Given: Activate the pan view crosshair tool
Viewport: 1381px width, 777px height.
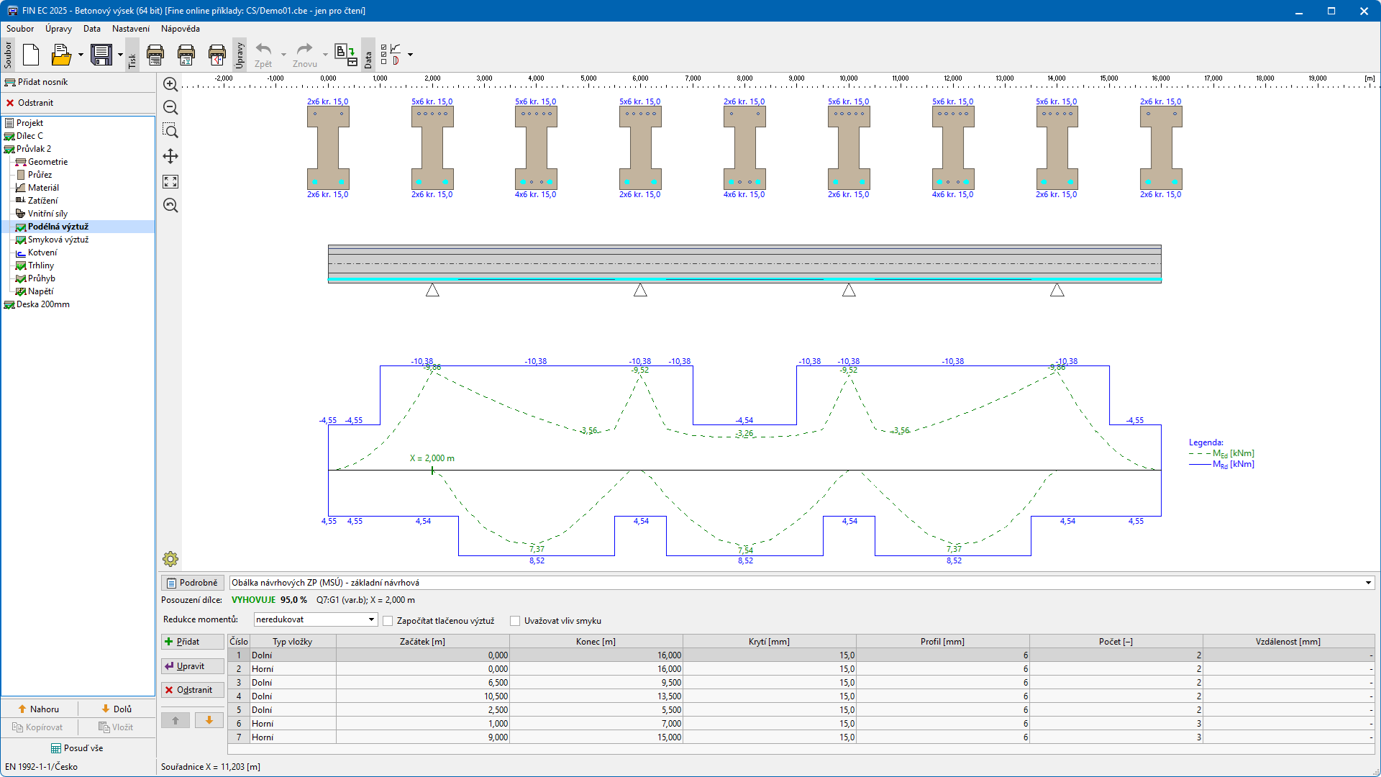Looking at the screenshot, I should [170, 156].
